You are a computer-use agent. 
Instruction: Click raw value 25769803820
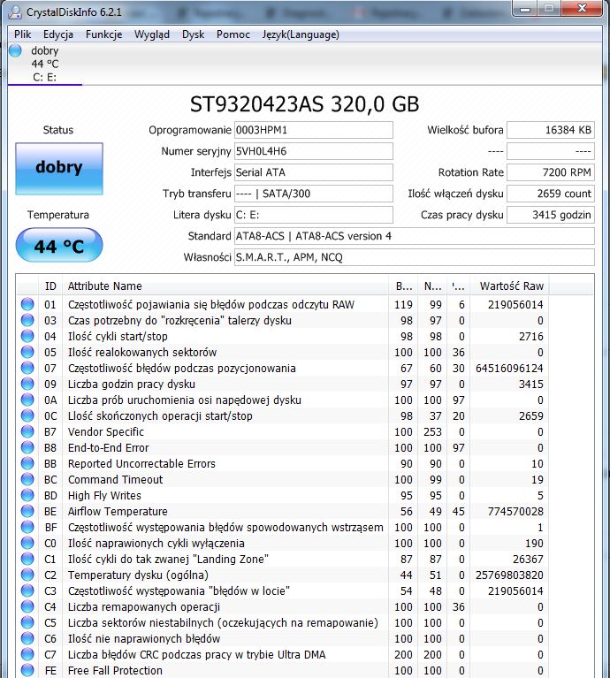(509, 575)
